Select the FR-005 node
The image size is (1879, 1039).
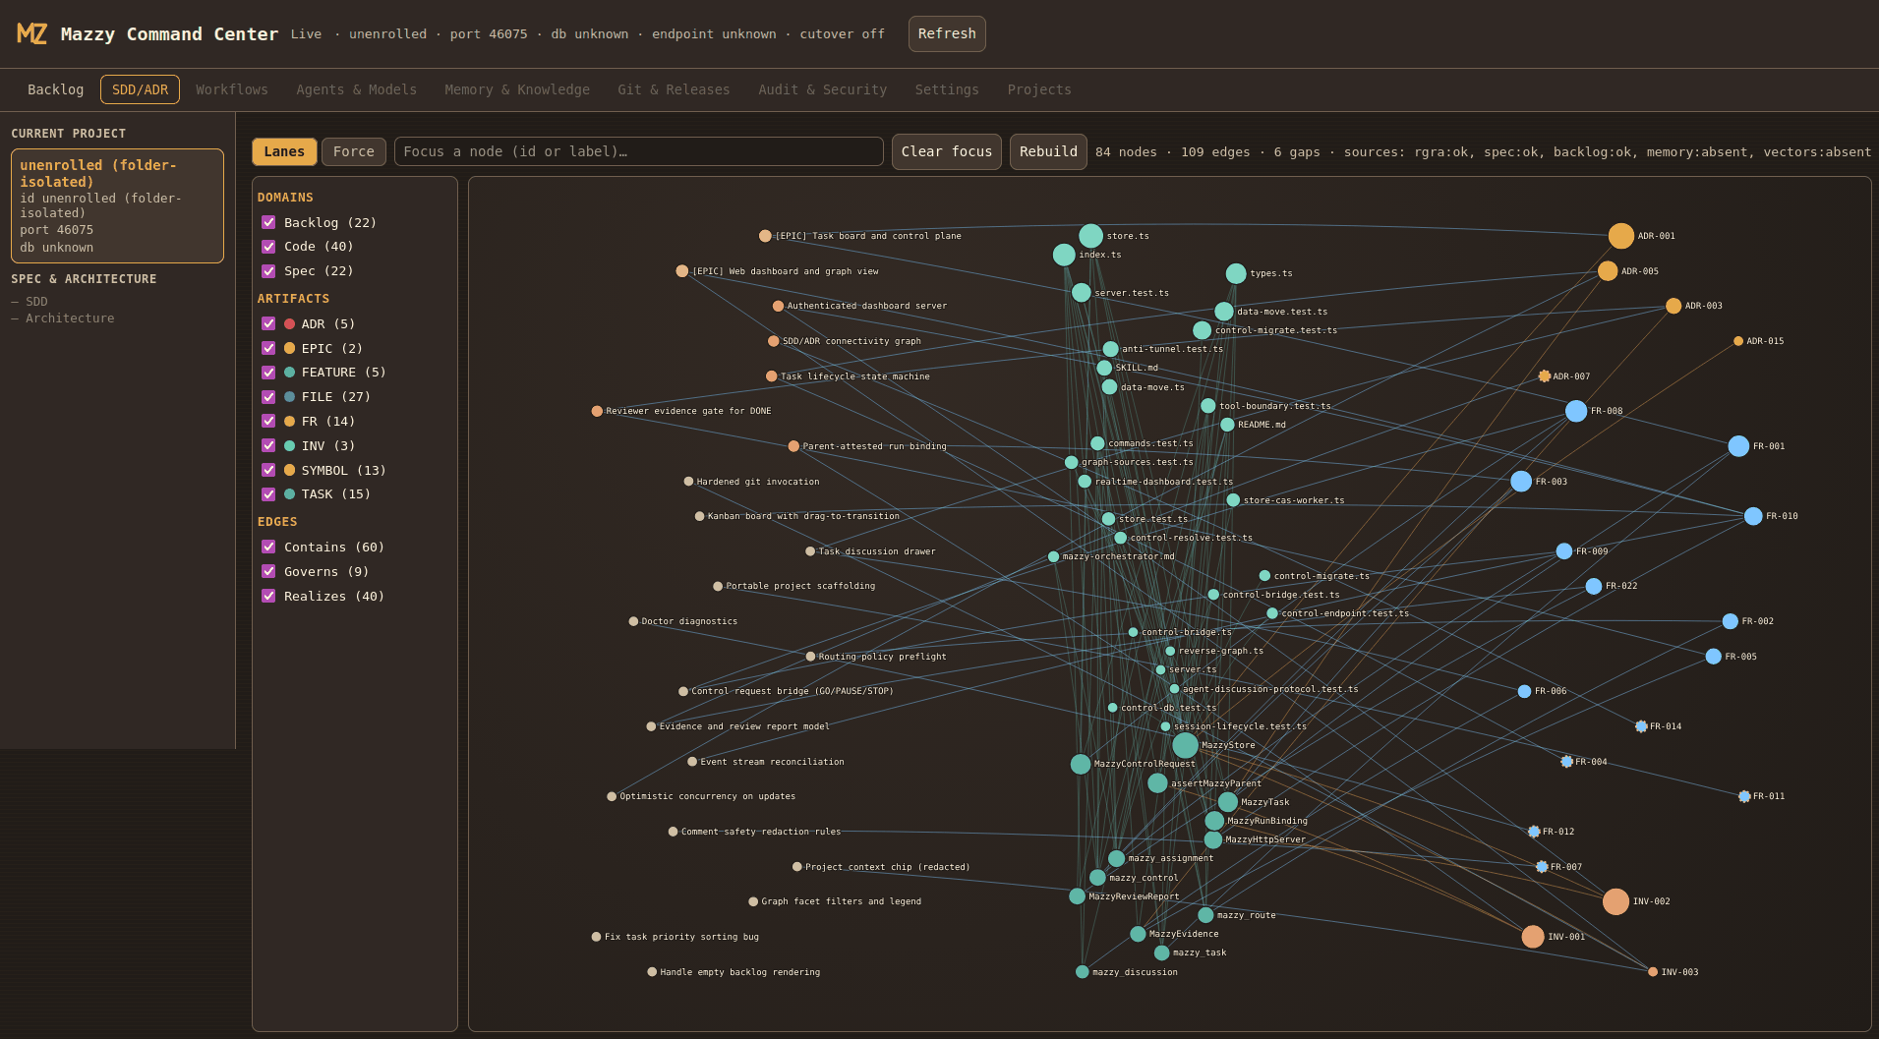[x=1714, y=657]
